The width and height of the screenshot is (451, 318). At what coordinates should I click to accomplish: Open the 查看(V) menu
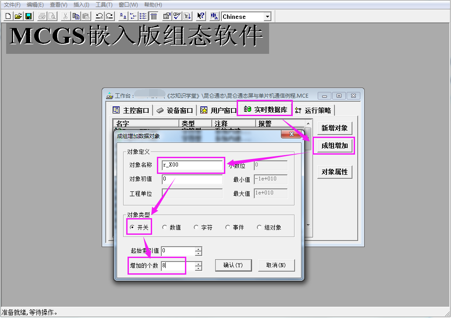click(x=58, y=5)
